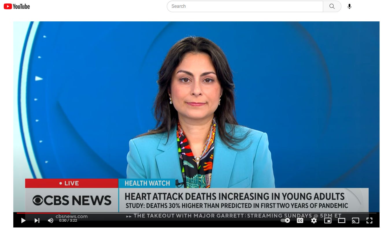381x228 pixels.
Task: Click the Search input field
Action: coord(245,6)
